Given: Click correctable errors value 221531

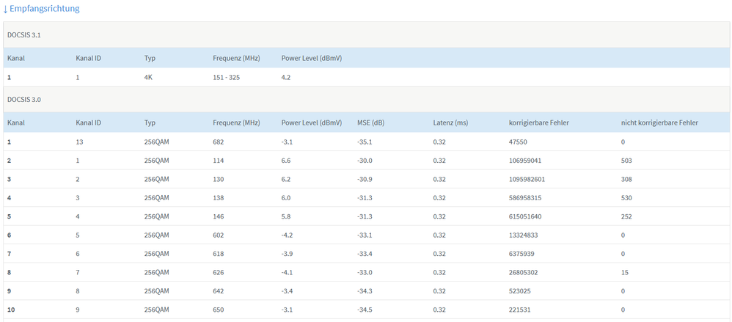Looking at the screenshot, I should 519,310.
